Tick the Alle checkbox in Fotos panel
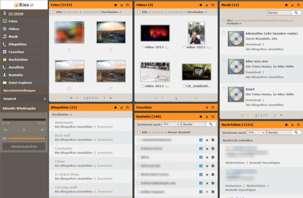 [x=53, y=12]
